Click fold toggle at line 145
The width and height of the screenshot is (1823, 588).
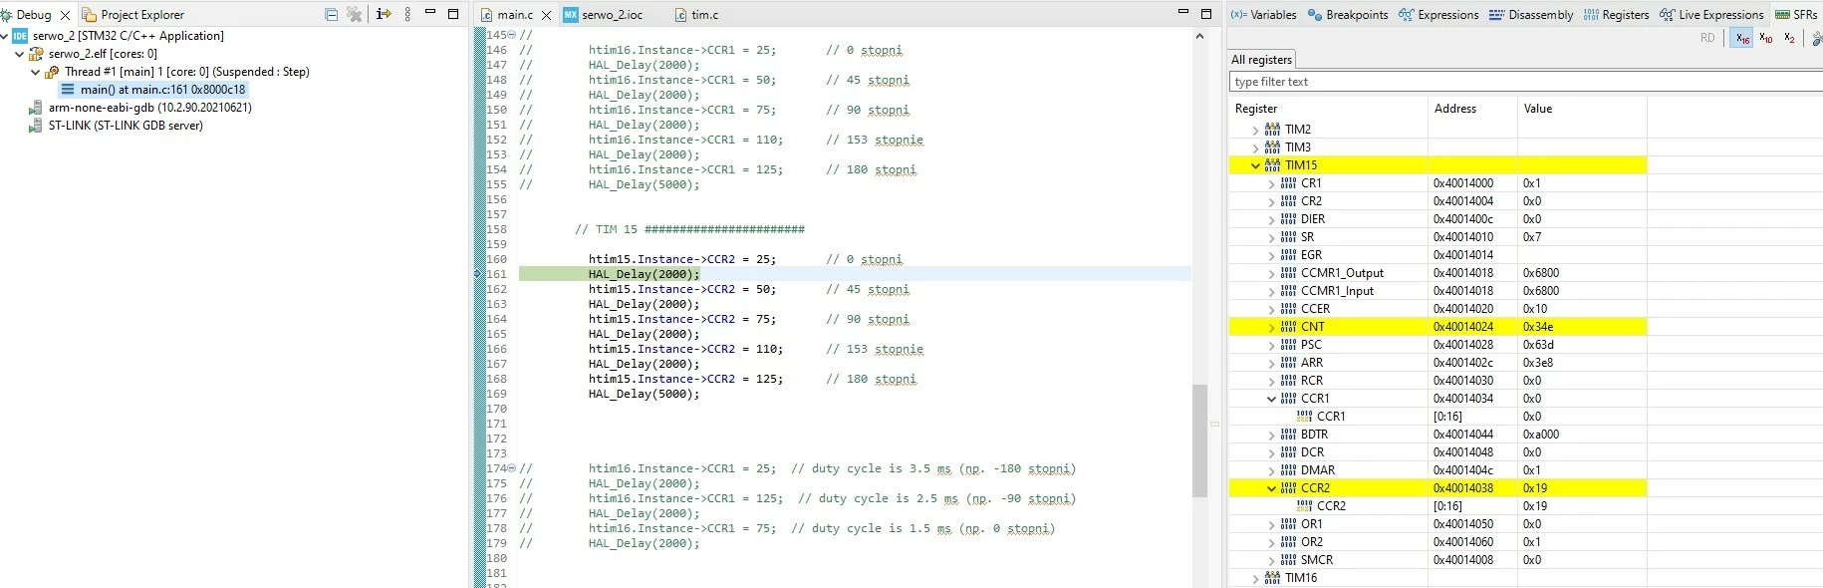pyautogui.click(x=512, y=35)
